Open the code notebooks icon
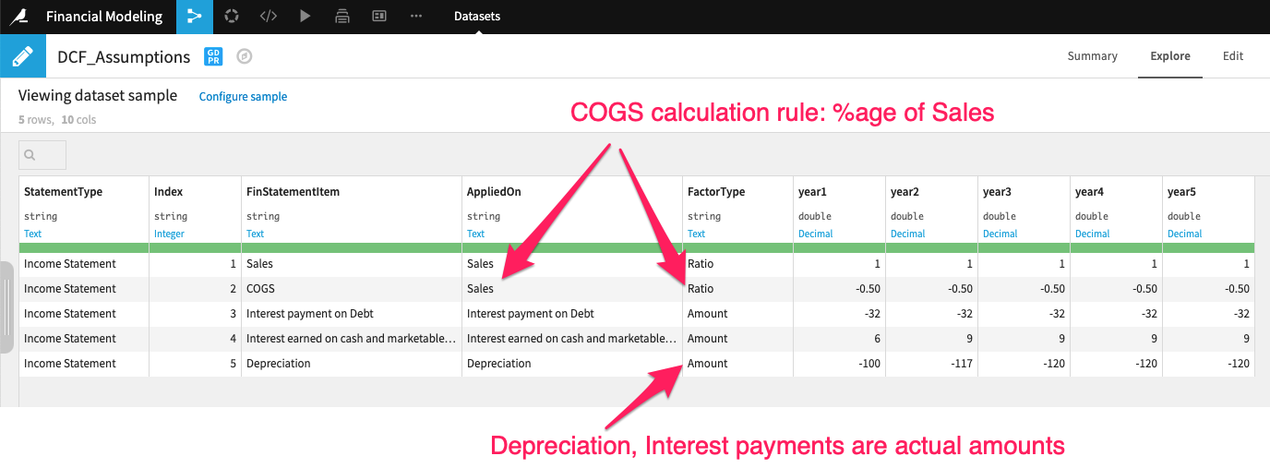The width and height of the screenshot is (1270, 468). click(x=268, y=17)
